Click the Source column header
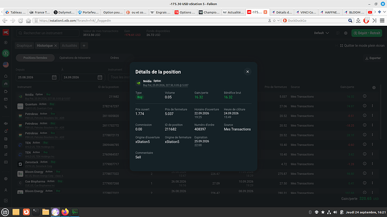The image size is (387, 217). [295, 87]
